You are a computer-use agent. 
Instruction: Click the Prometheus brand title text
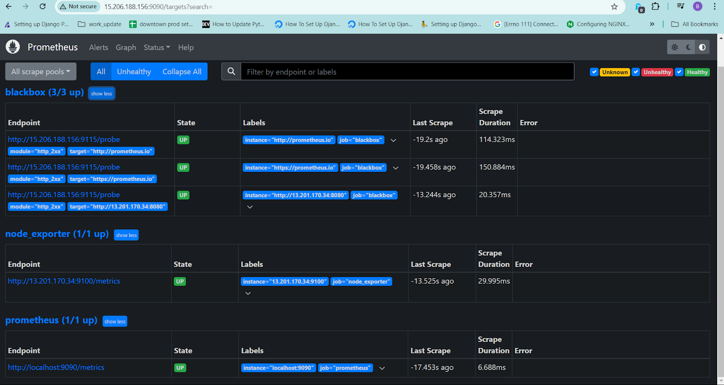point(52,47)
